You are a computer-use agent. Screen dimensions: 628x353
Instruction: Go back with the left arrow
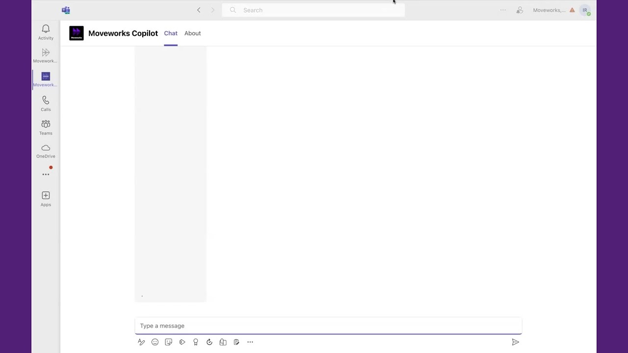(x=199, y=10)
